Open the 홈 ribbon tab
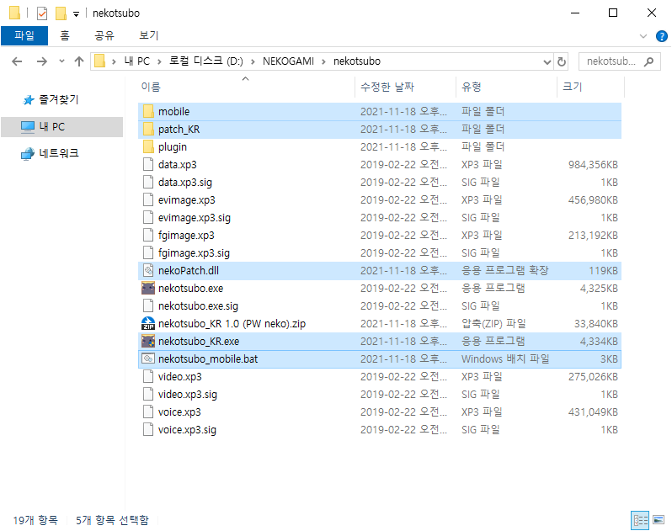 click(x=65, y=35)
